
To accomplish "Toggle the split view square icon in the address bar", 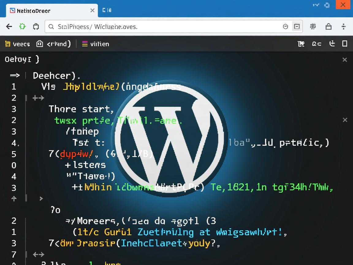I will coord(297,26).
